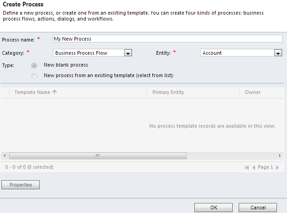The height and width of the screenshot is (213, 287).
Task: Click the Owner column header
Action: (253, 92)
